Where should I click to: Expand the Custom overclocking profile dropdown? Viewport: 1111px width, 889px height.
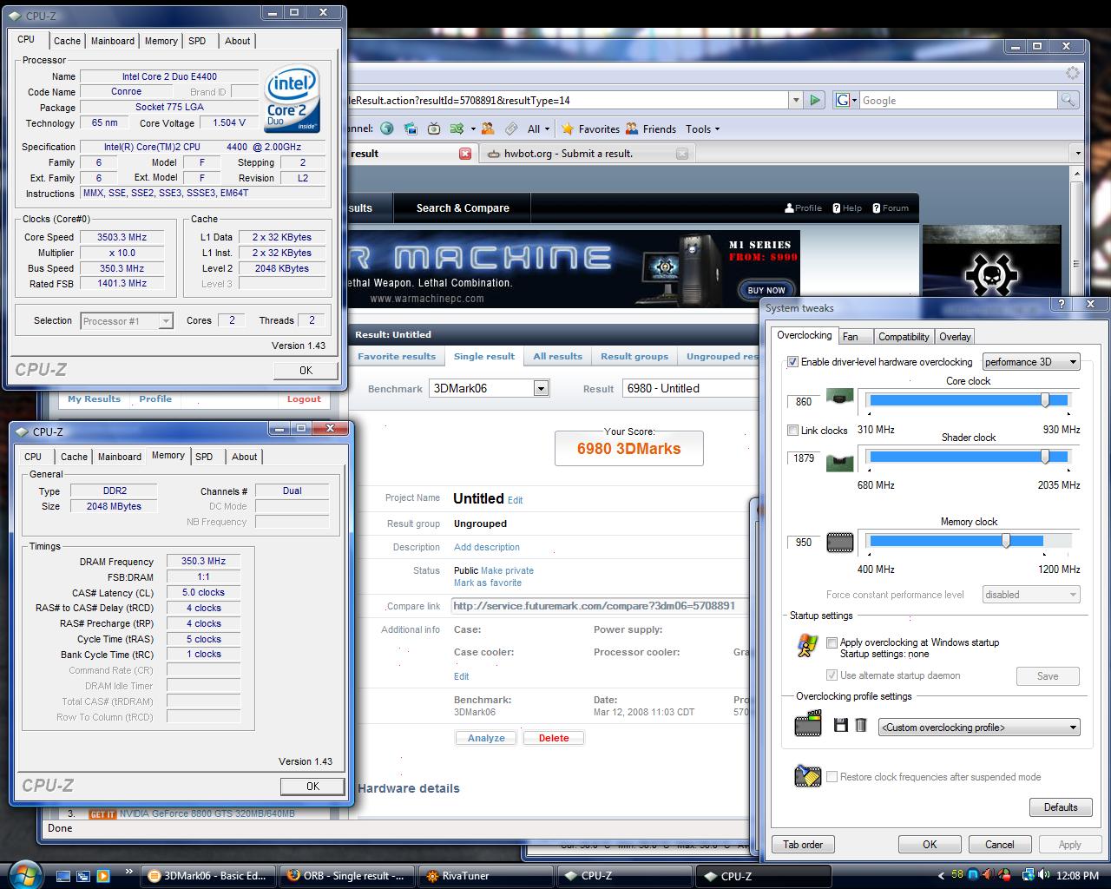(x=979, y=727)
